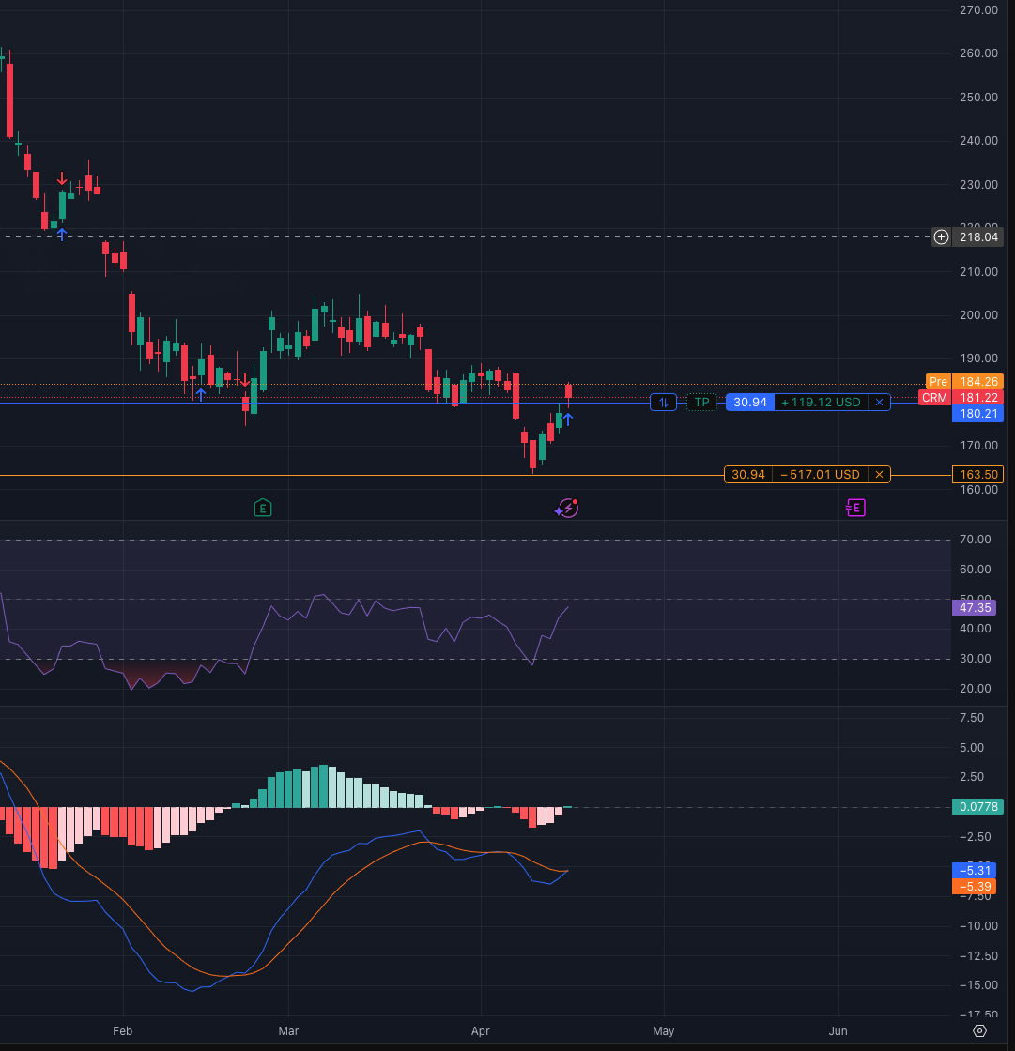Click the Mar label on time axis
This screenshot has height=1051, width=1015.
pyautogui.click(x=288, y=1031)
